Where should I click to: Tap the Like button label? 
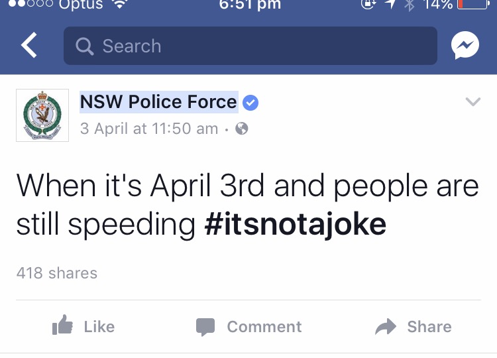pos(99,327)
